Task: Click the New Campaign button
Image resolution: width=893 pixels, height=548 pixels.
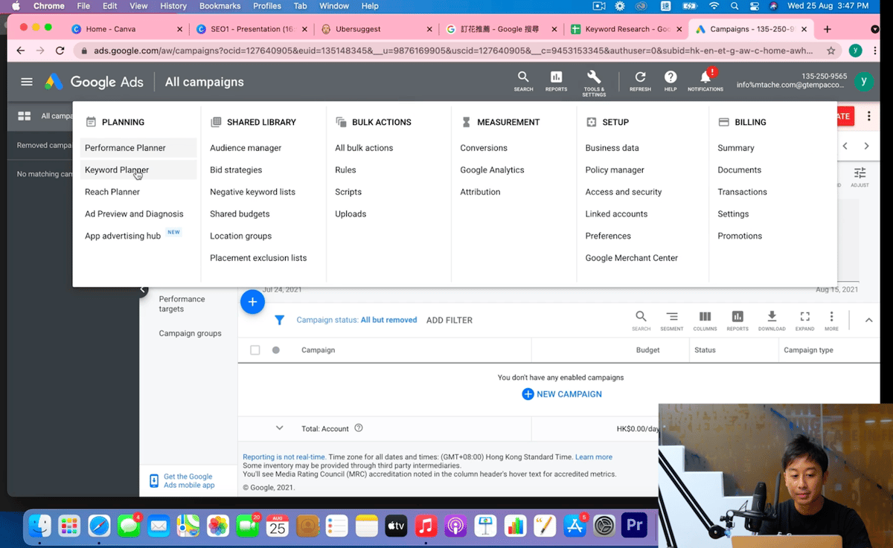Action: (562, 394)
